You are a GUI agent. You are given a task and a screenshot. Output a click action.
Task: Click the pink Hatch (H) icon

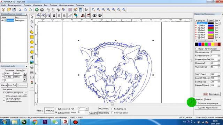point(70,10)
